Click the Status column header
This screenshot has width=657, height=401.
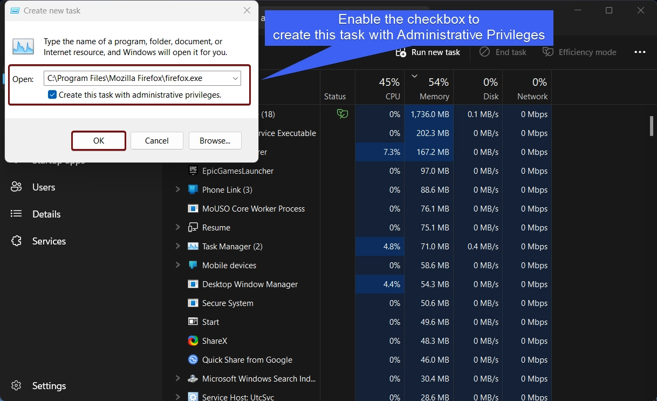[x=335, y=97]
